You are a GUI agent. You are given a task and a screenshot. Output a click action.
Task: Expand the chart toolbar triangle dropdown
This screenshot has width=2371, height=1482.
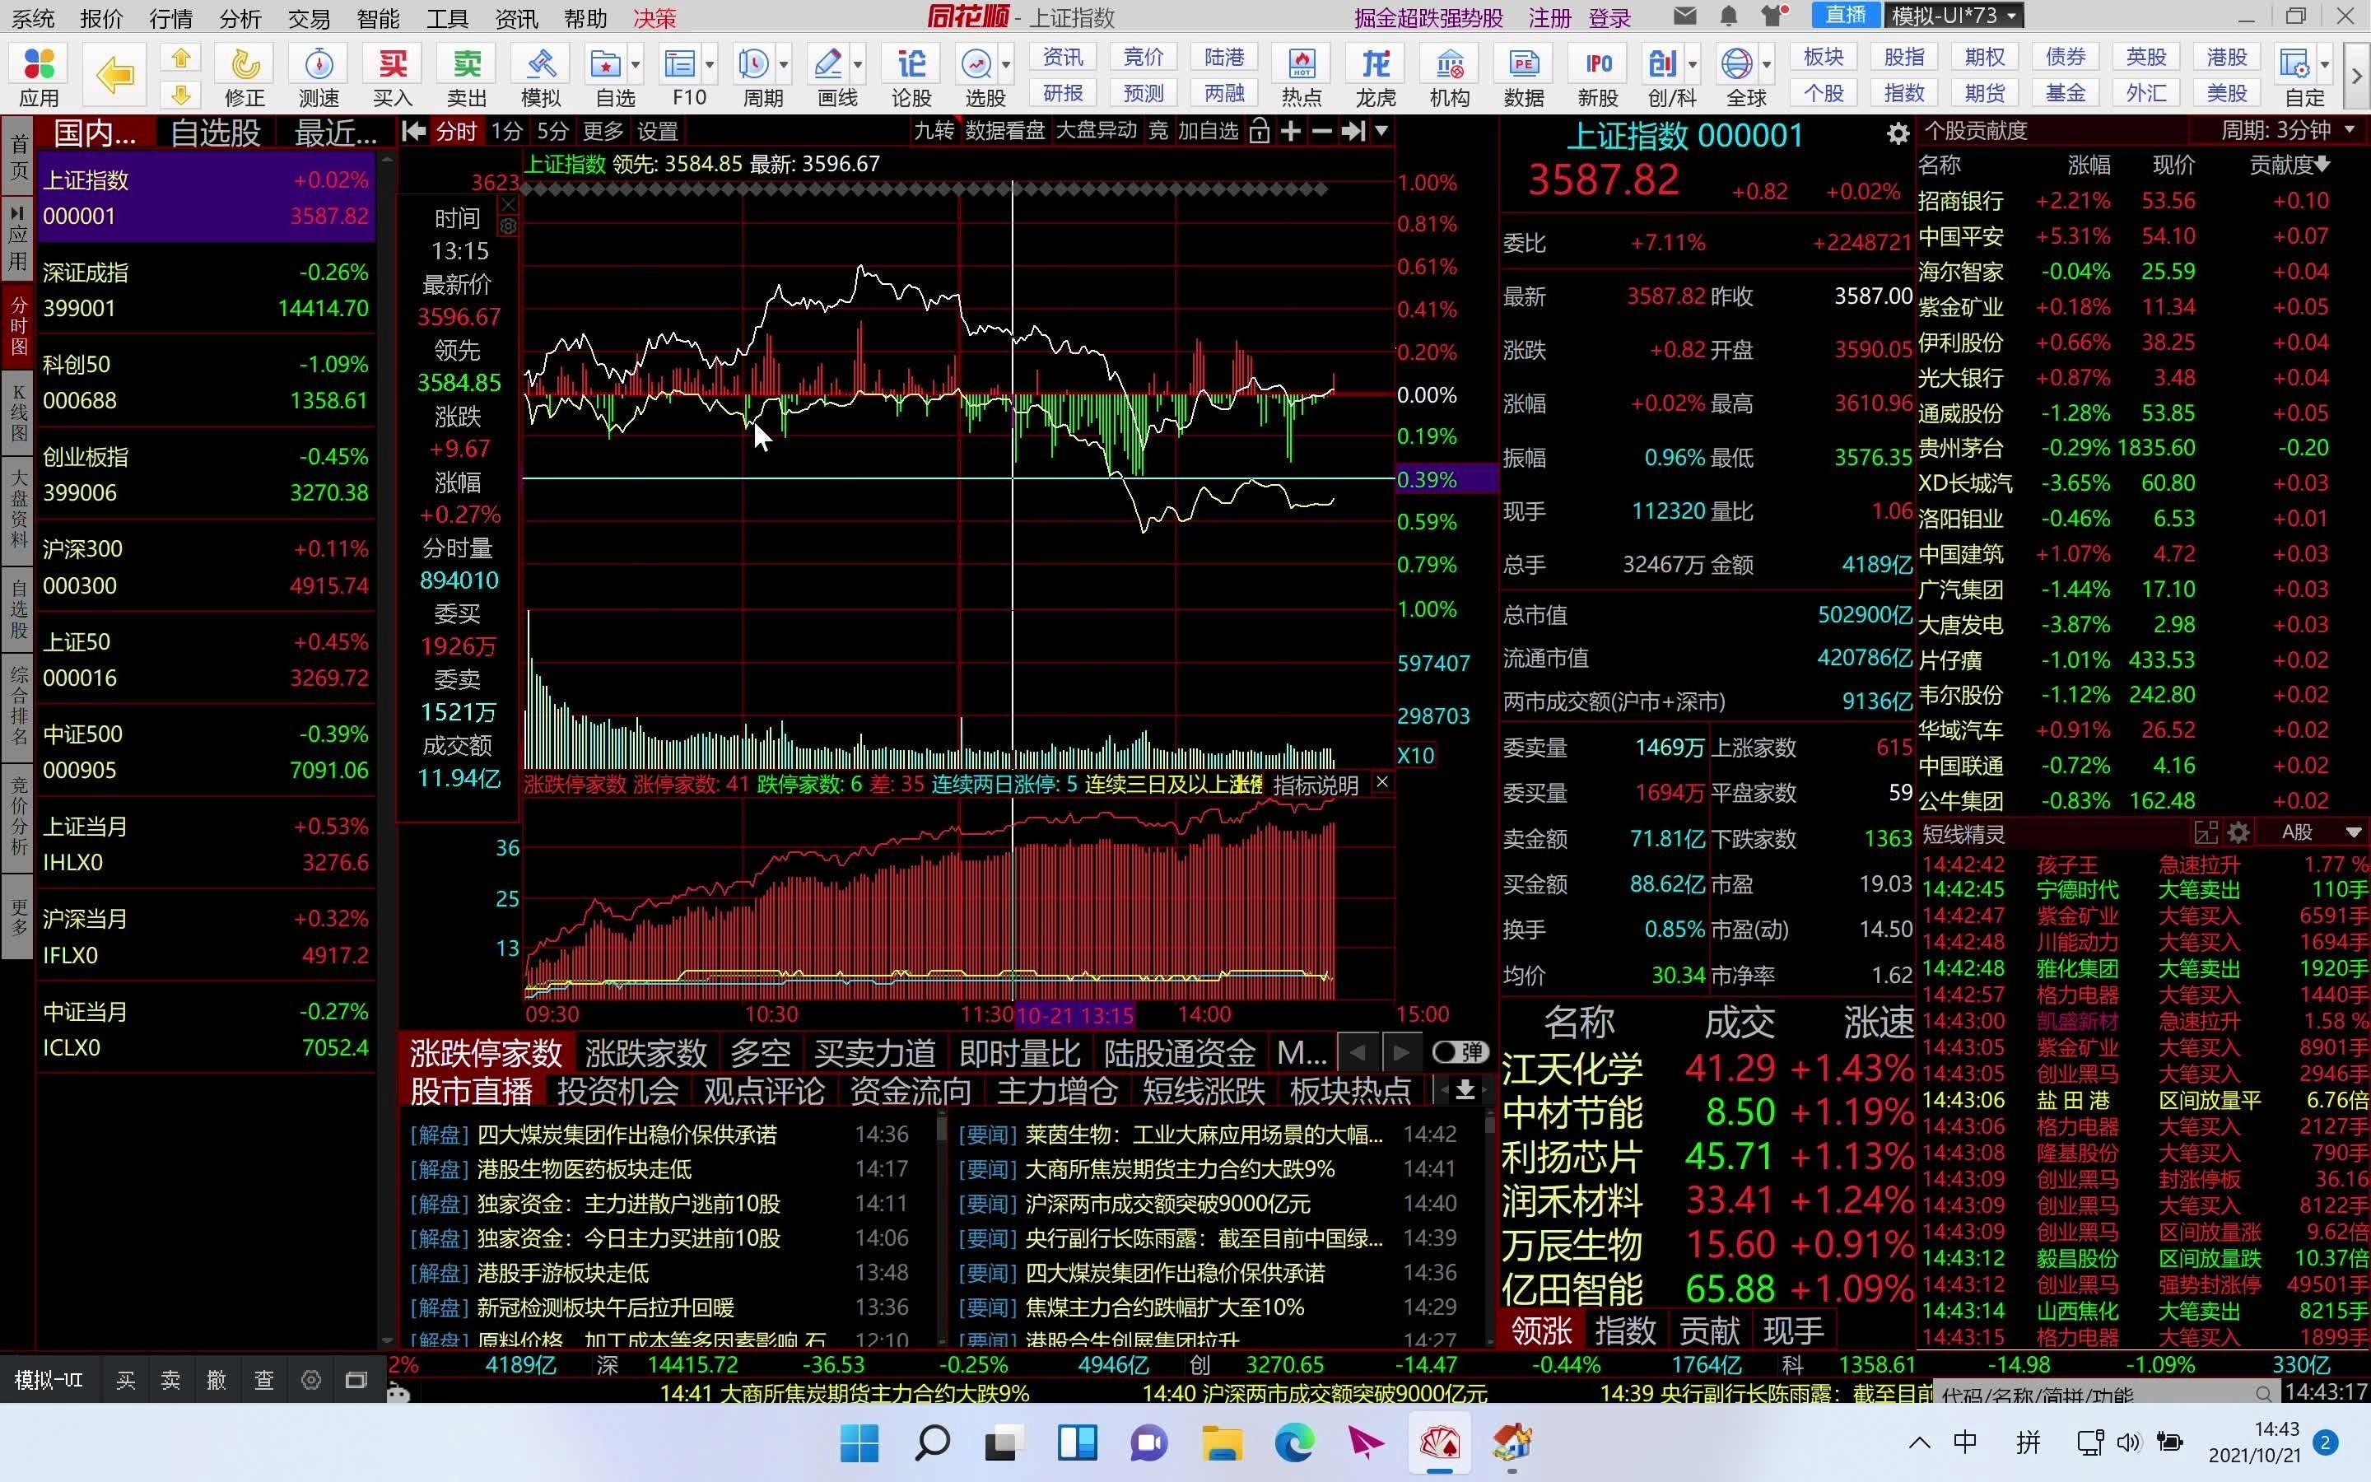(1381, 130)
